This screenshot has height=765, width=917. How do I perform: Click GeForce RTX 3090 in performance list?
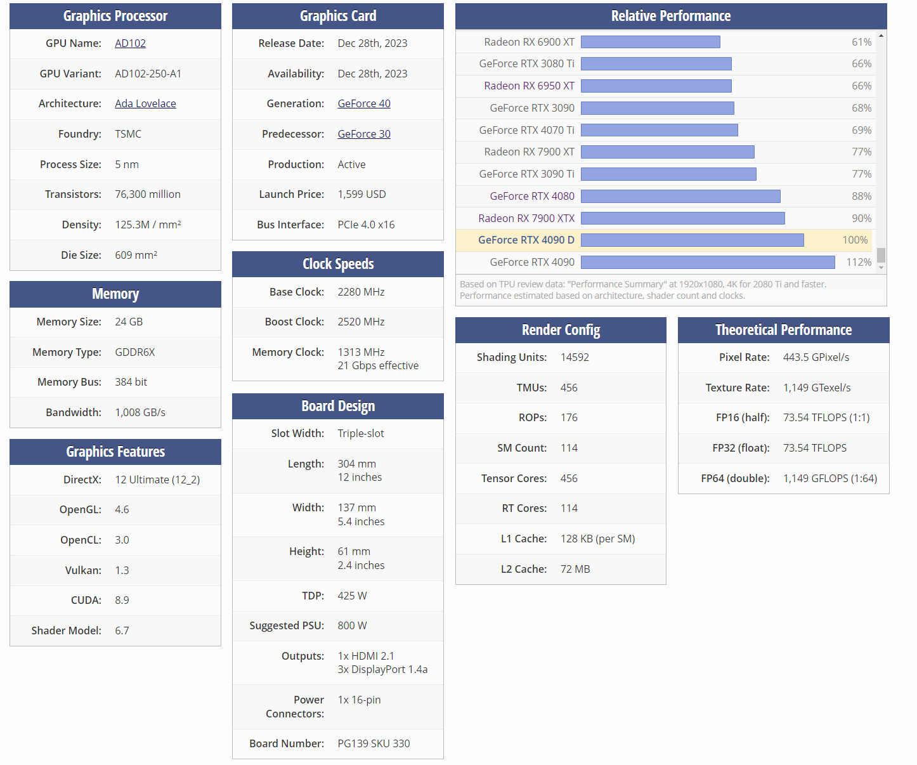(532, 108)
